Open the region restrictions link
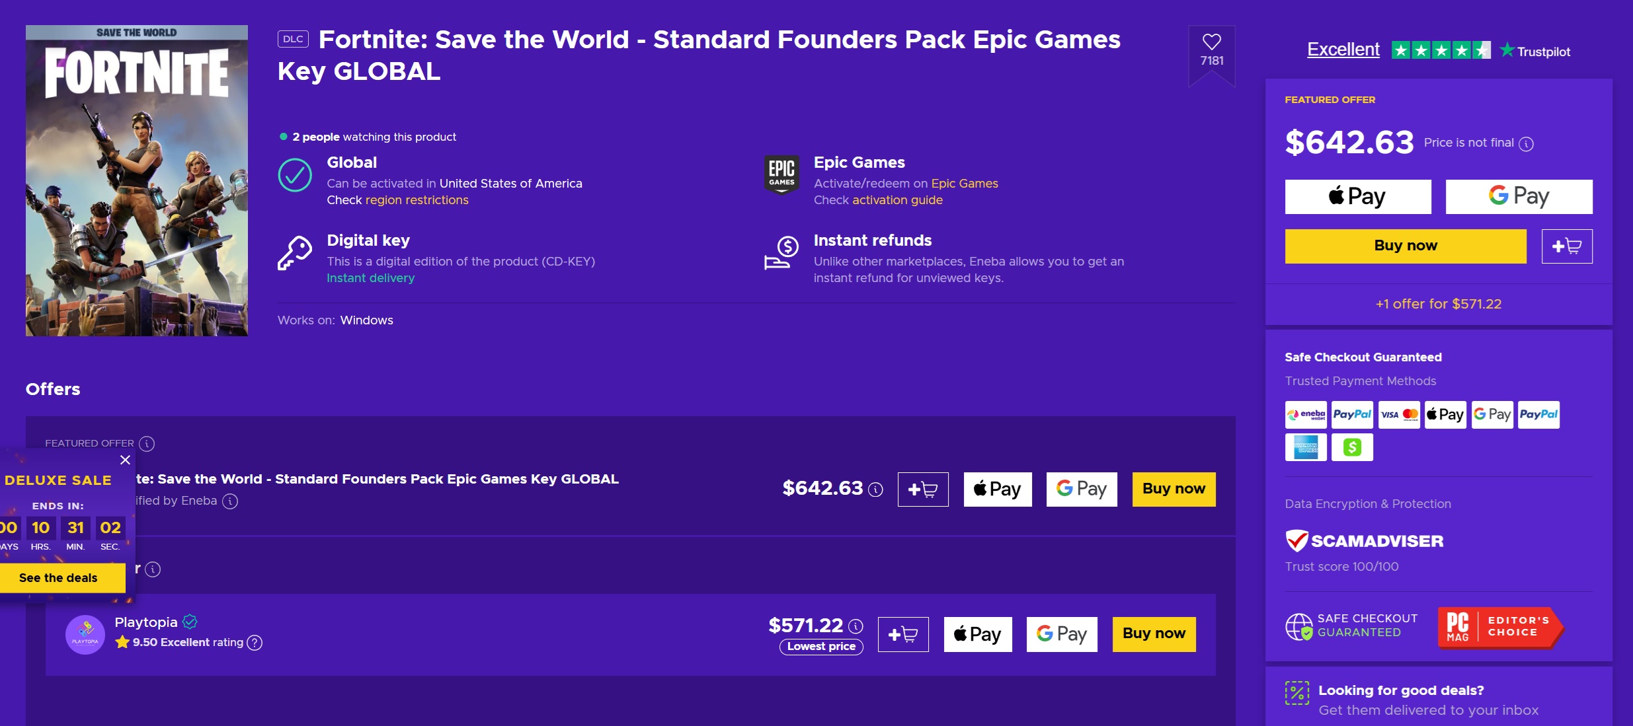Viewport: 1633px width, 726px height. pos(417,200)
